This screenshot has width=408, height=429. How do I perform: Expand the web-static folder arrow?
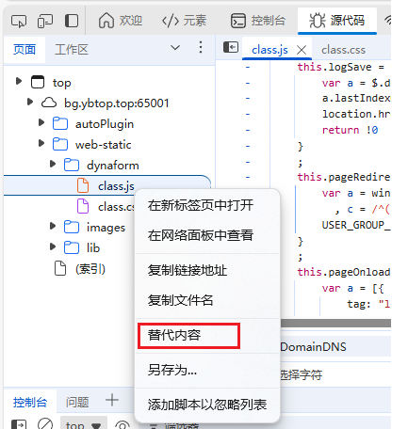(x=41, y=143)
